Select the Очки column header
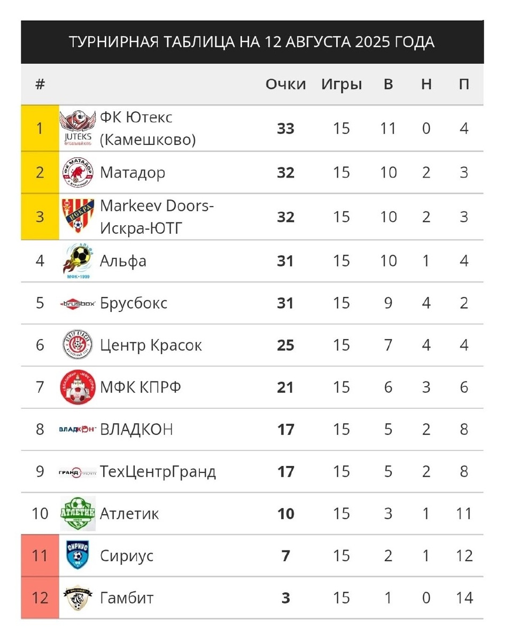 tap(285, 85)
